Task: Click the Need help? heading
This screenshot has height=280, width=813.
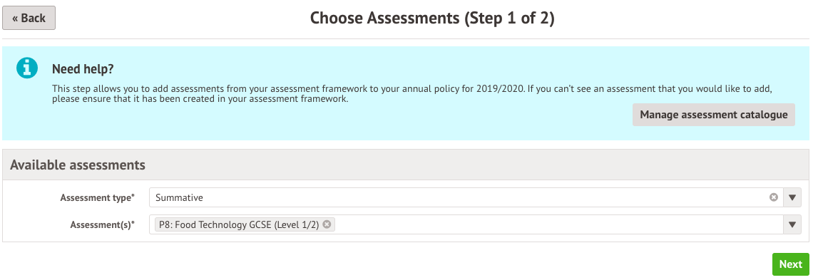Action: click(x=83, y=69)
